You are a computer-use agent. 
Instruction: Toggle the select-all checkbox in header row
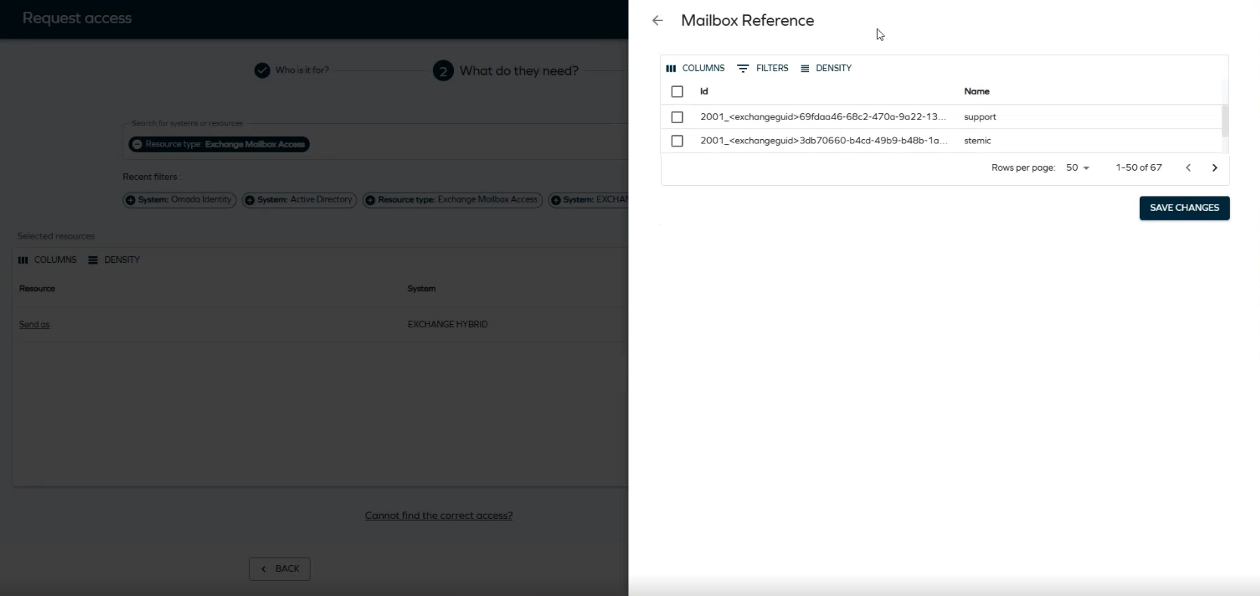(x=677, y=91)
